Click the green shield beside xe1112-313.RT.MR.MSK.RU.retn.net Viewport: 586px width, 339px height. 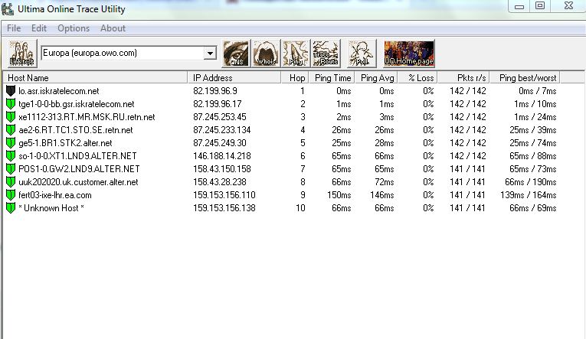click(11, 117)
